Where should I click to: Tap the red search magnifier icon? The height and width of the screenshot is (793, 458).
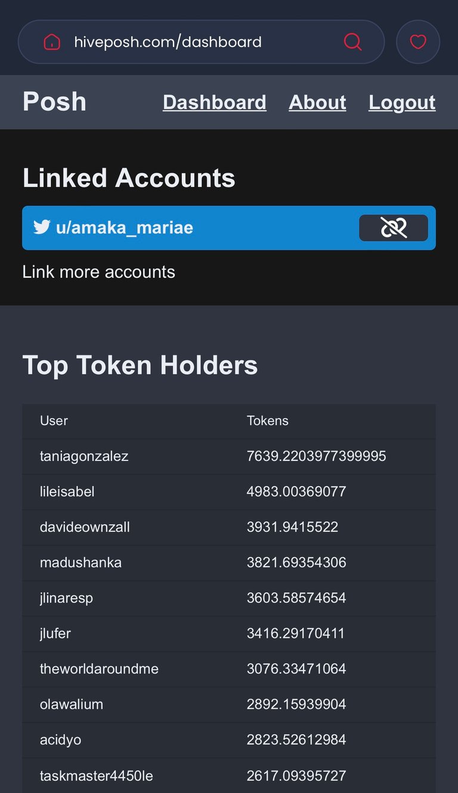(x=353, y=42)
